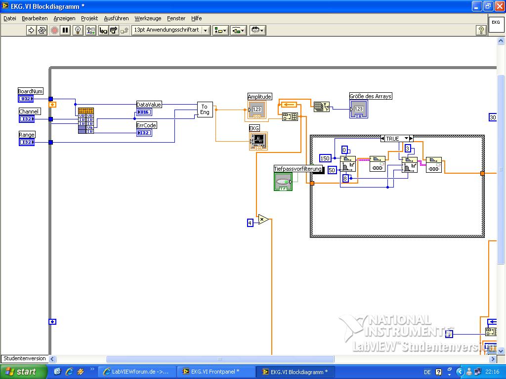Click the Step Over button
This screenshot has width=506, height=379.
[x=114, y=30]
